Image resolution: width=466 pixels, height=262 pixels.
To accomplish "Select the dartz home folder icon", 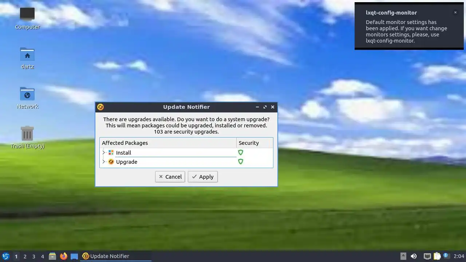I will point(27,58).
